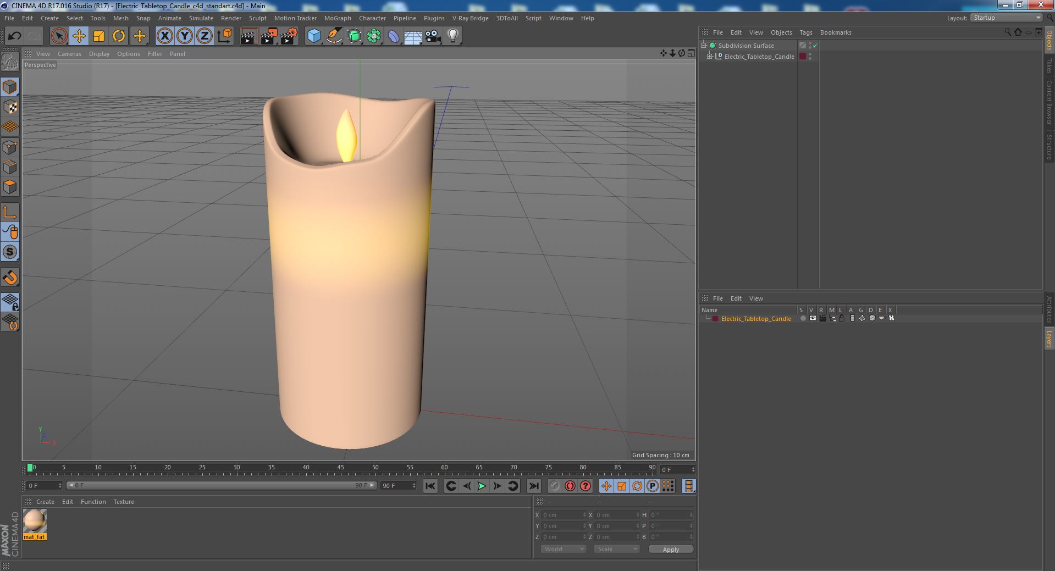Open Edit Render Settings
Screen dimensions: 1055x571
click(x=289, y=36)
